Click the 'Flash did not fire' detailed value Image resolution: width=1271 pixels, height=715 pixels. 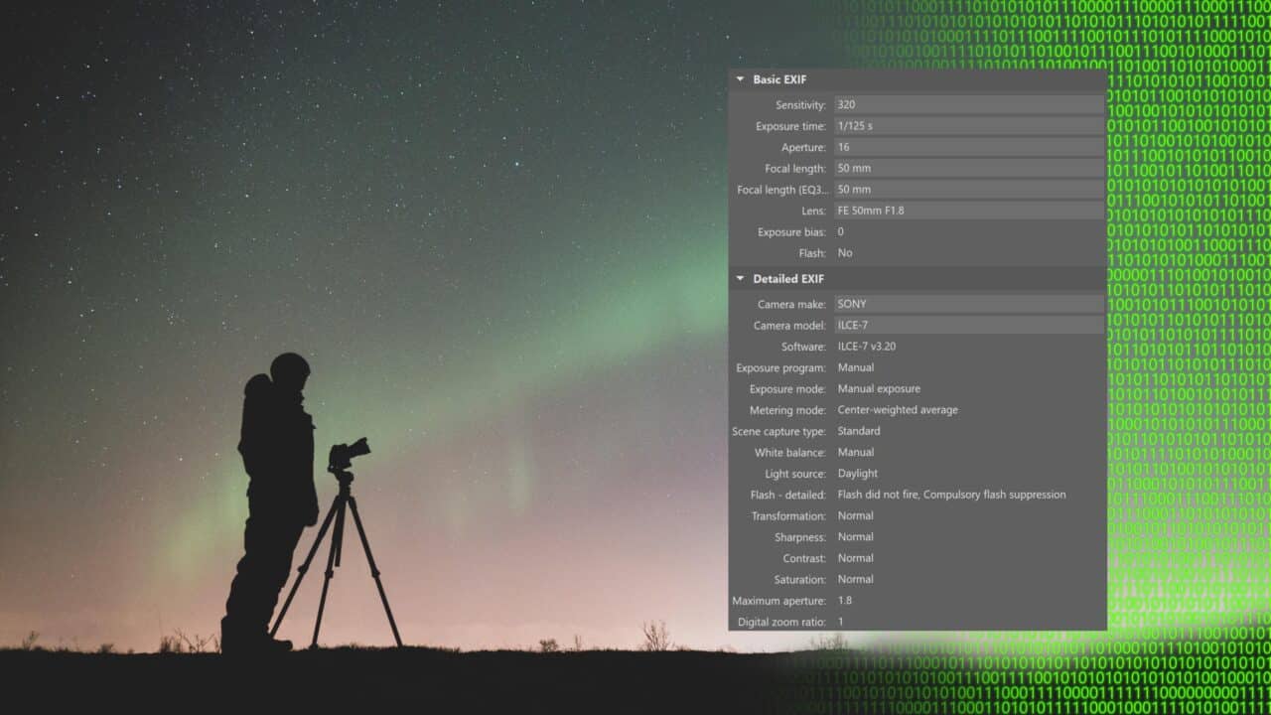pyautogui.click(x=951, y=495)
